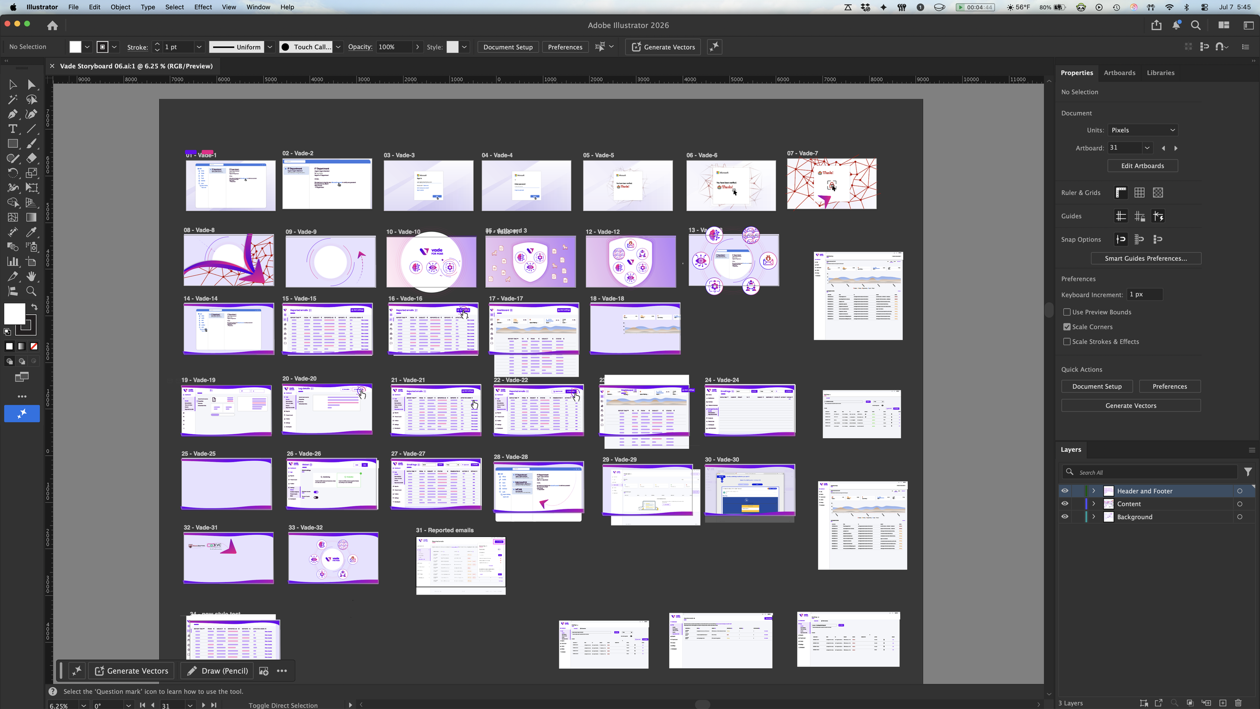
Task: Select the Zoom tool
Action: click(31, 291)
